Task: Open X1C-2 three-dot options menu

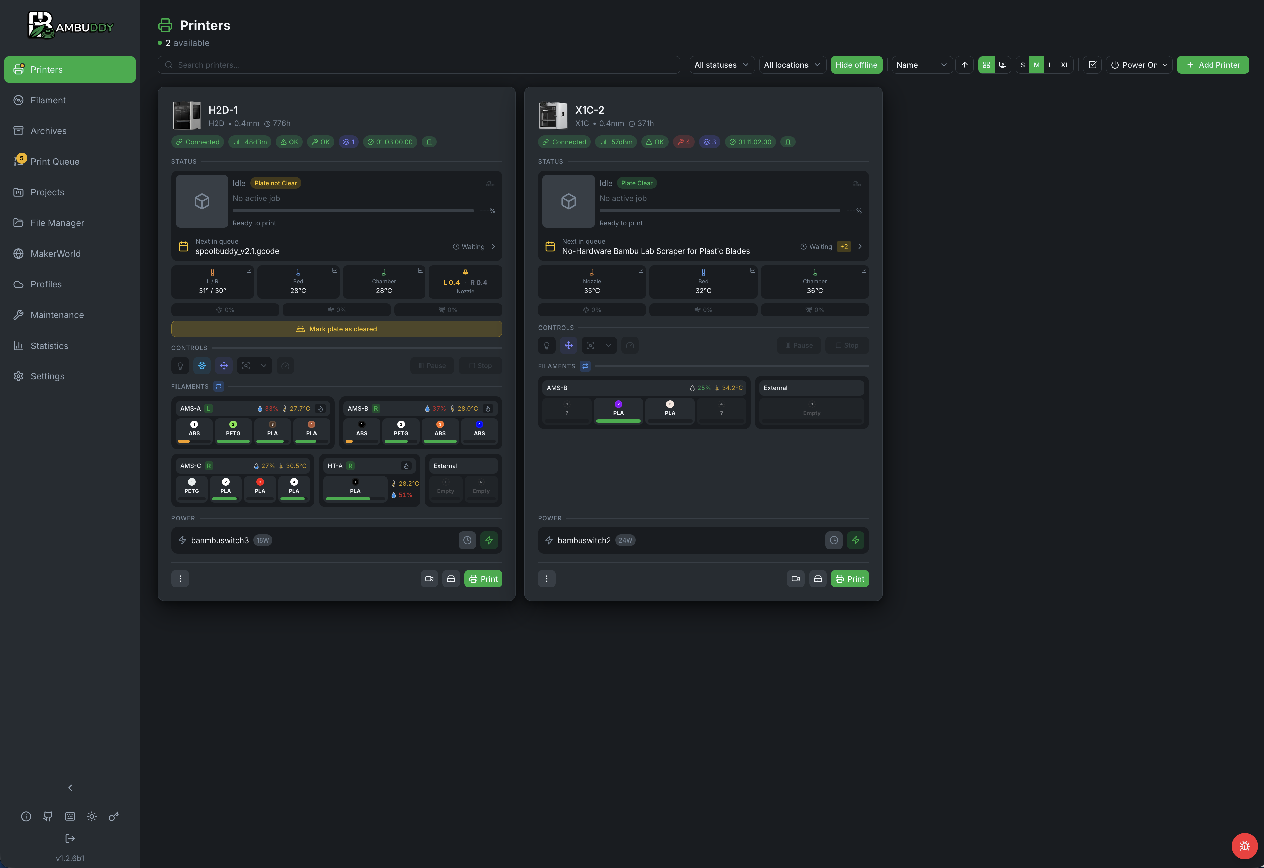Action: (x=547, y=579)
